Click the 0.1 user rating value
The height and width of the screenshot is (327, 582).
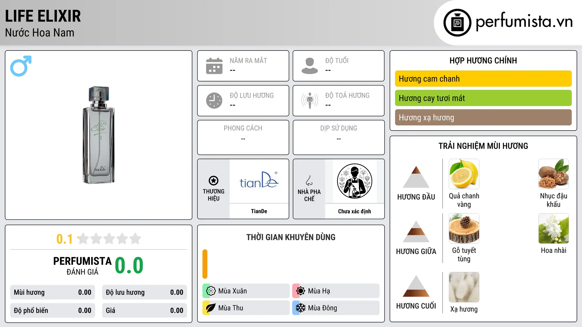(65, 239)
